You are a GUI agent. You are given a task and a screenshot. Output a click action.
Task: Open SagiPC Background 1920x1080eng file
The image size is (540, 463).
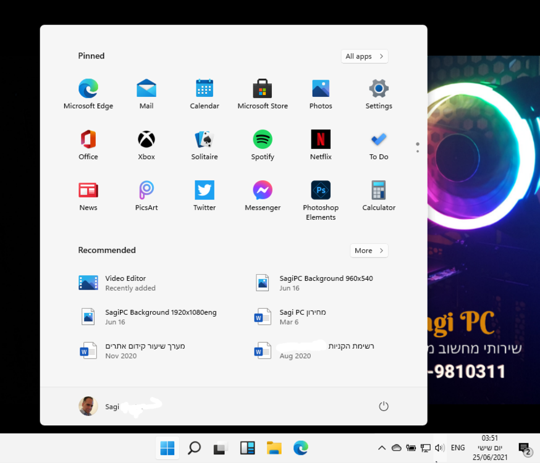(148, 317)
